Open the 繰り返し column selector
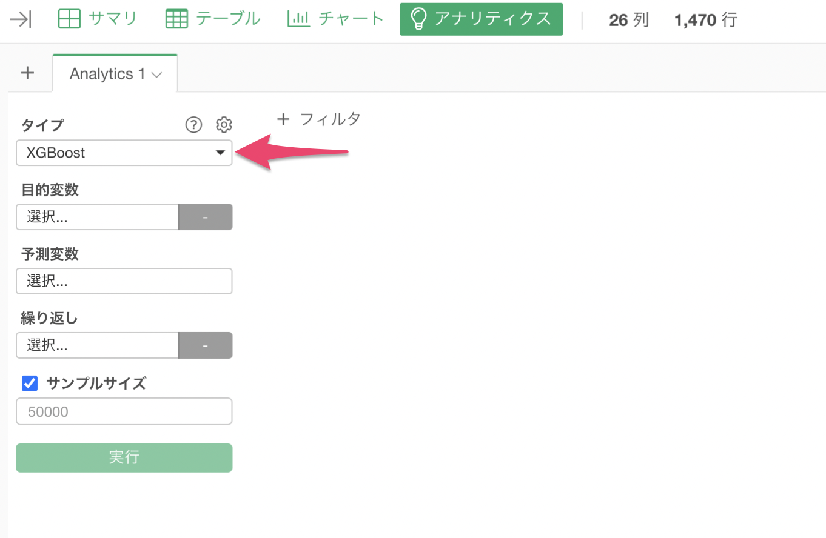Viewport: 826px width, 538px height. click(98, 345)
